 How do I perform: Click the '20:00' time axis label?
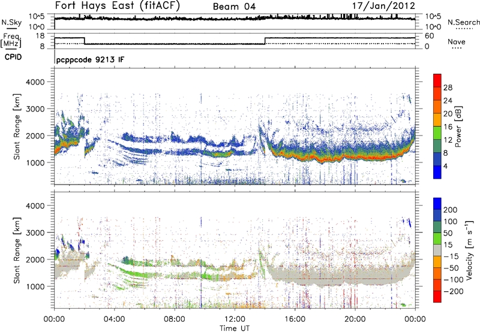(355, 319)
